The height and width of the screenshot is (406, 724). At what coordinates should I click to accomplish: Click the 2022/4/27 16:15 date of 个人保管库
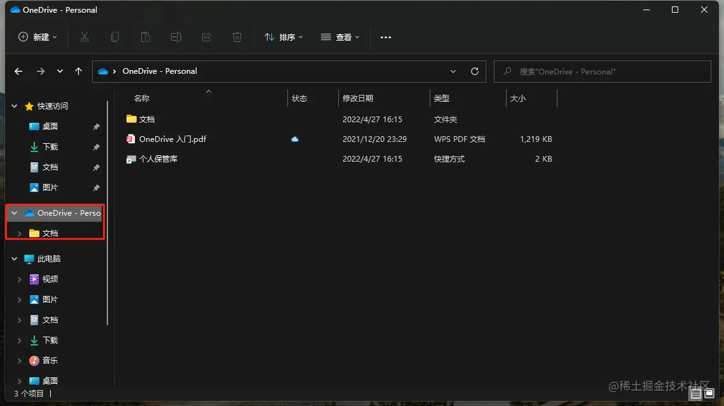(372, 159)
